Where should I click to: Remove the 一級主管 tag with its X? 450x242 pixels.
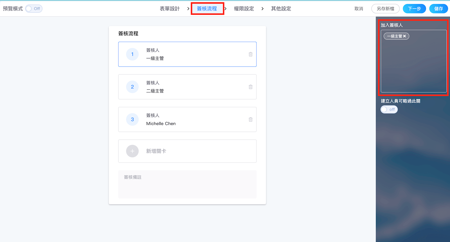coord(404,36)
